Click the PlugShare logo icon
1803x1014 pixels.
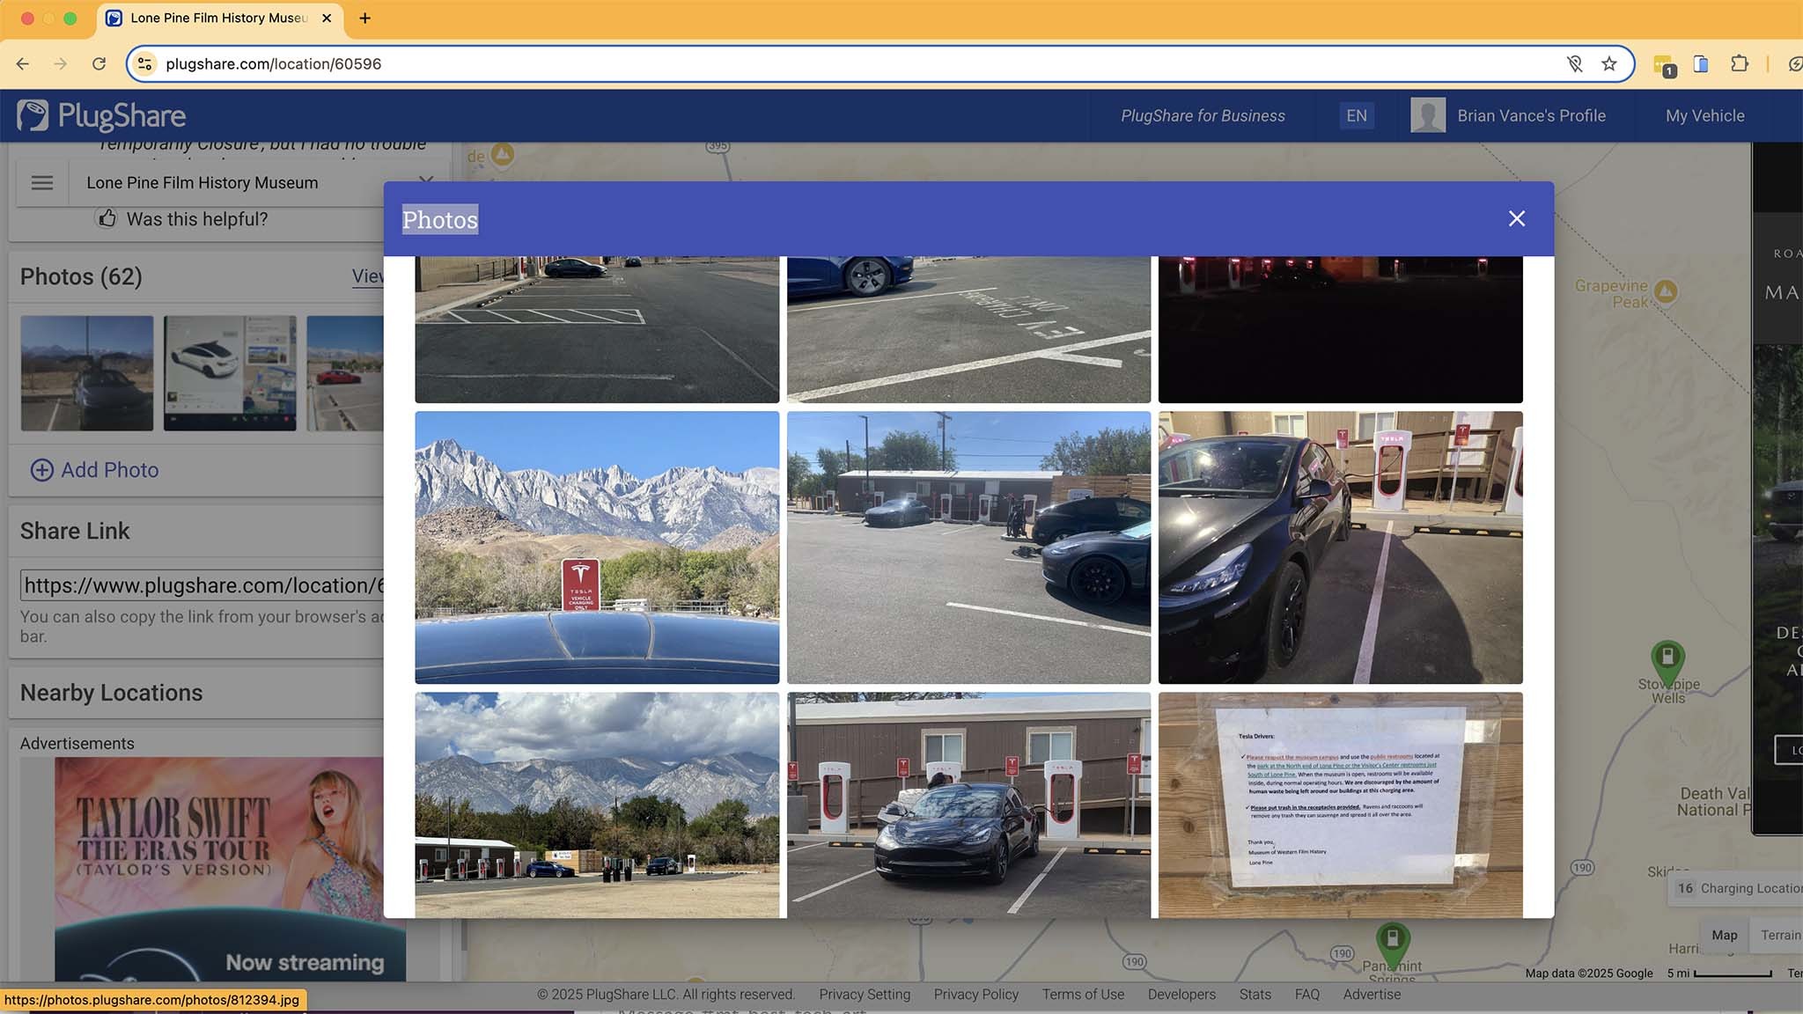(x=33, y=115)
